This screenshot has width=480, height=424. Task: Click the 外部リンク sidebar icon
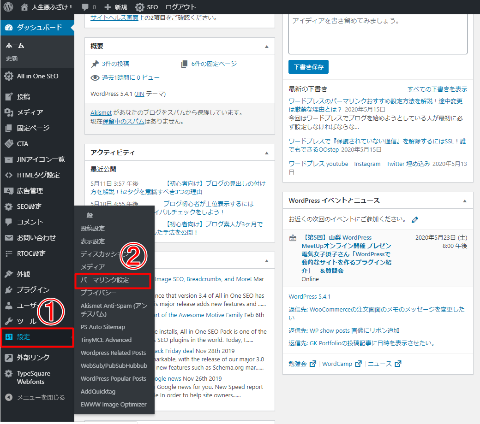[x=9, y=357]
